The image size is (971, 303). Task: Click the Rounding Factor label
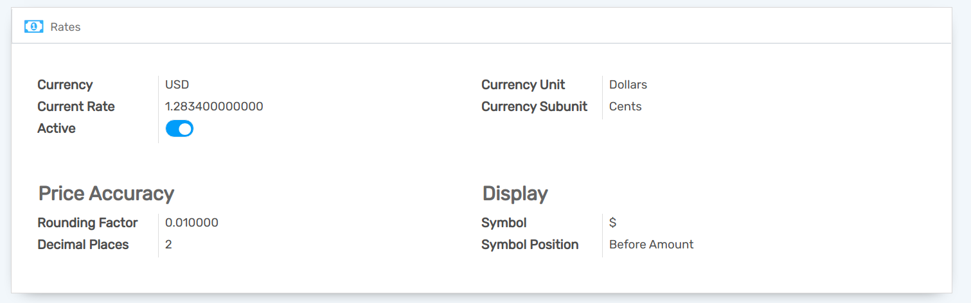[87, 223]
